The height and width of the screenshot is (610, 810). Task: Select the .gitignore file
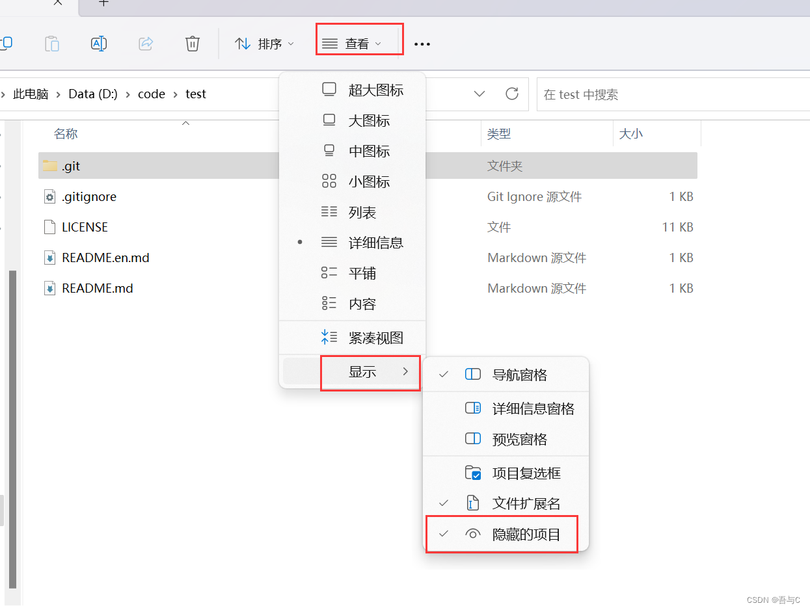89,196
